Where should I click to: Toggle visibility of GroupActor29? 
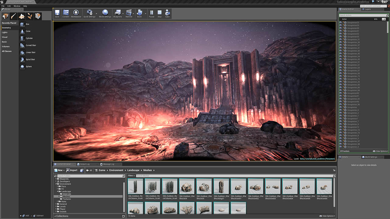click(340, 25)
